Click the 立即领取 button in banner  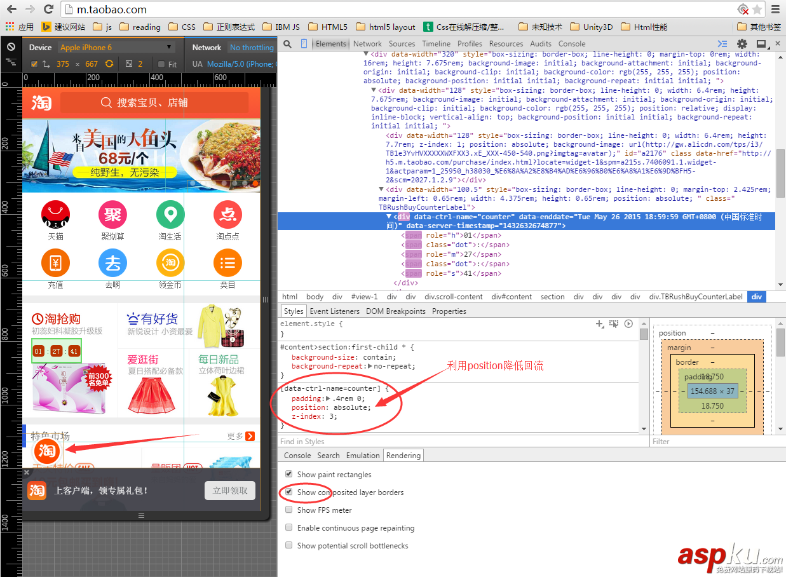point(230,491)
